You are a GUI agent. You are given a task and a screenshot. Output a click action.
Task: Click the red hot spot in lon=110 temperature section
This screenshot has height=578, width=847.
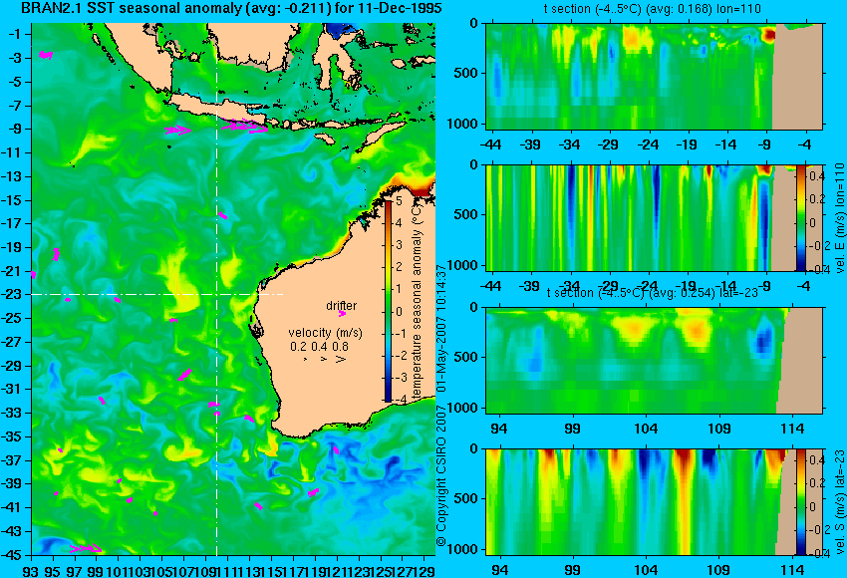(767, 36)
